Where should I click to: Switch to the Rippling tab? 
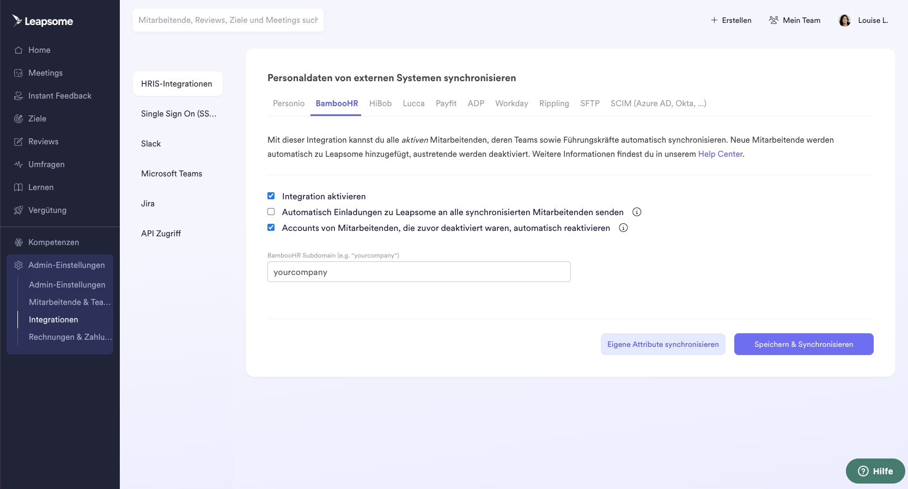tap(554, 103)
